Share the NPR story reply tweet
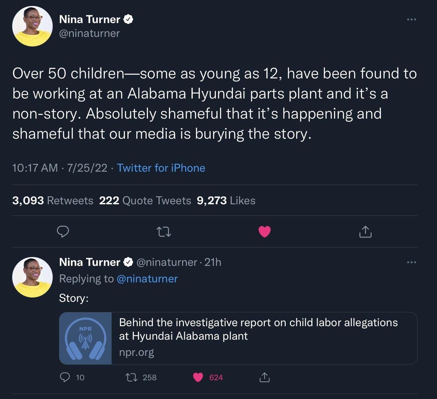437x399 pixels. (264, 378)
